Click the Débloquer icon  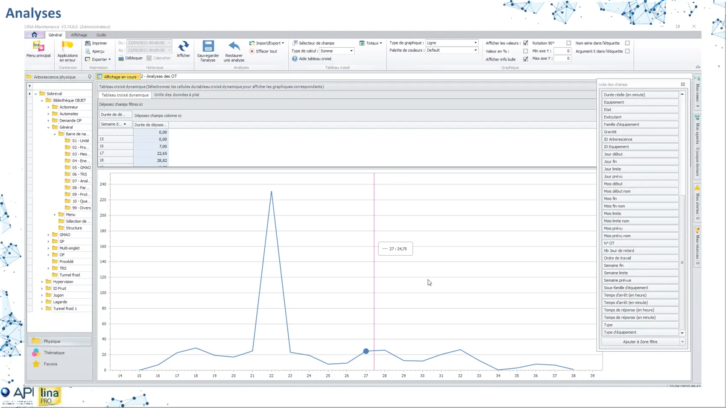pyautogui.click(x=121, y=58)
